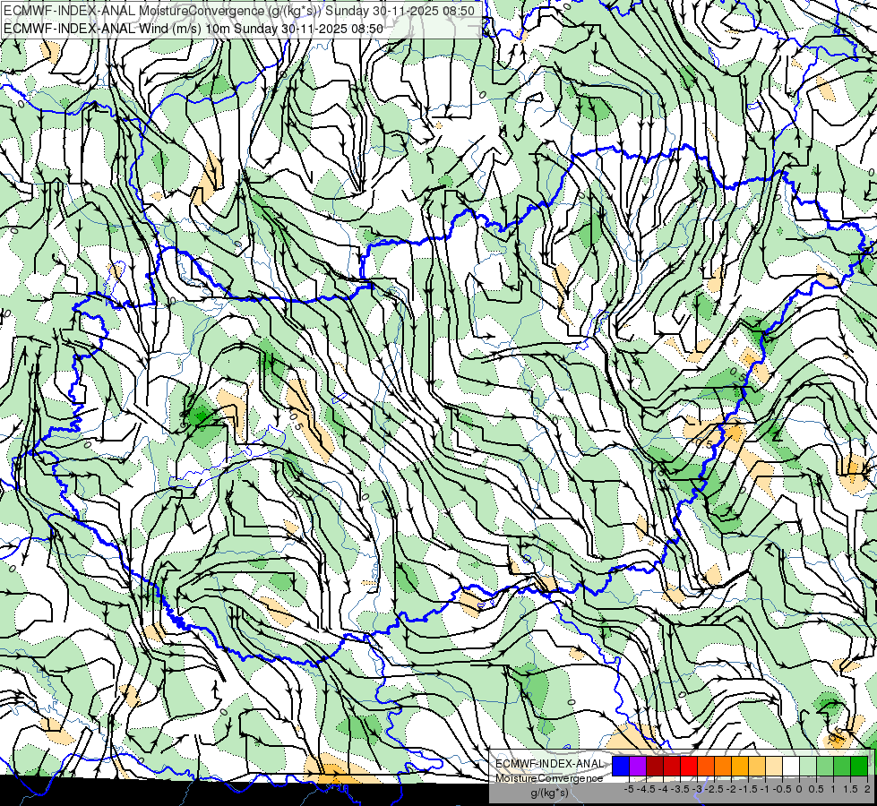
Task: Click the 2 value on legend scale
Action: pyautogui.click(x=867, y=789)
